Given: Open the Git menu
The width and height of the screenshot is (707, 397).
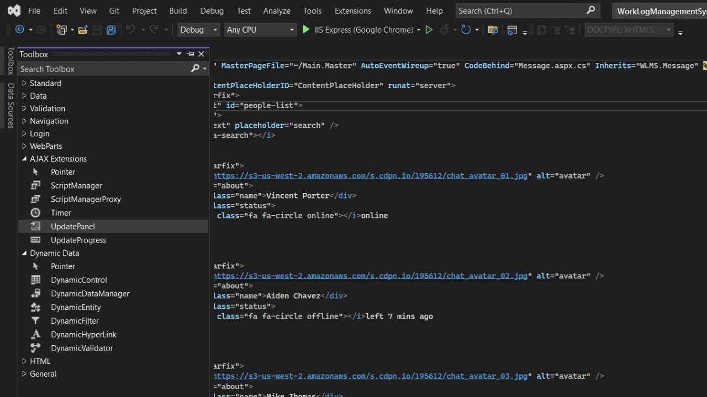Looking at the screenshot, I should pos(114,10).
